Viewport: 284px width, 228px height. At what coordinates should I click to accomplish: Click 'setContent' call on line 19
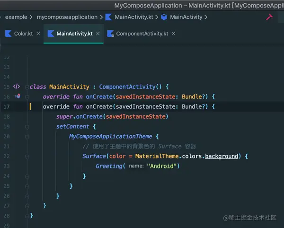[72, 126]
